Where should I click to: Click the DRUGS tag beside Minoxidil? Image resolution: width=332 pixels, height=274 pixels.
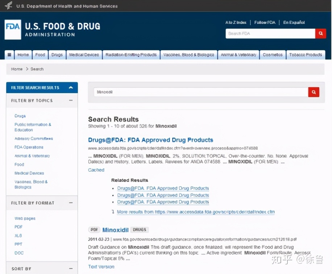[139, 230]
